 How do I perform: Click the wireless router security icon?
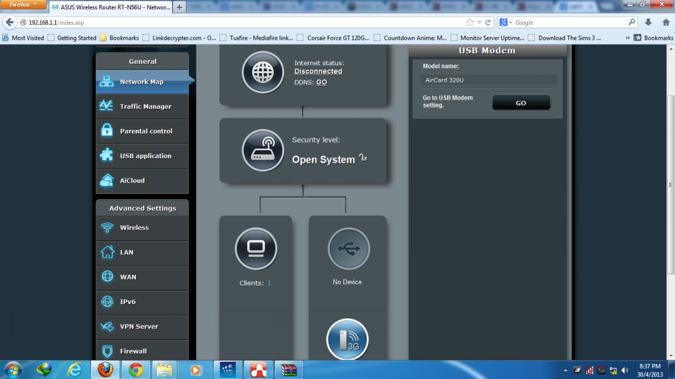[264, 150]
